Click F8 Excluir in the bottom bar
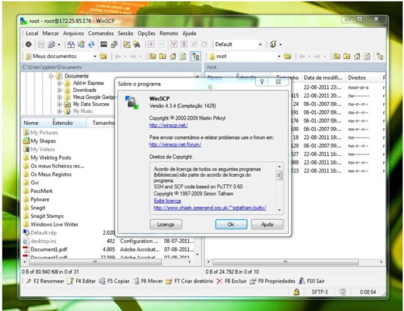Screen dimensions: 404x311 pyautogui.click(x=232, y=281)
